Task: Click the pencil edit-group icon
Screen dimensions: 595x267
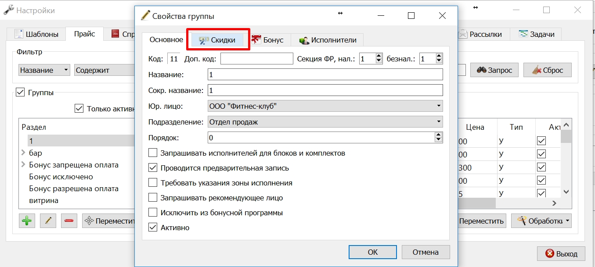Action: tap(48, 221)
